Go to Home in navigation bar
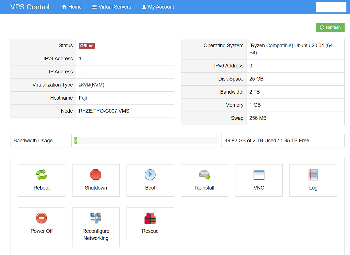This screenshot has height=255, width=350. coord(72,7)
